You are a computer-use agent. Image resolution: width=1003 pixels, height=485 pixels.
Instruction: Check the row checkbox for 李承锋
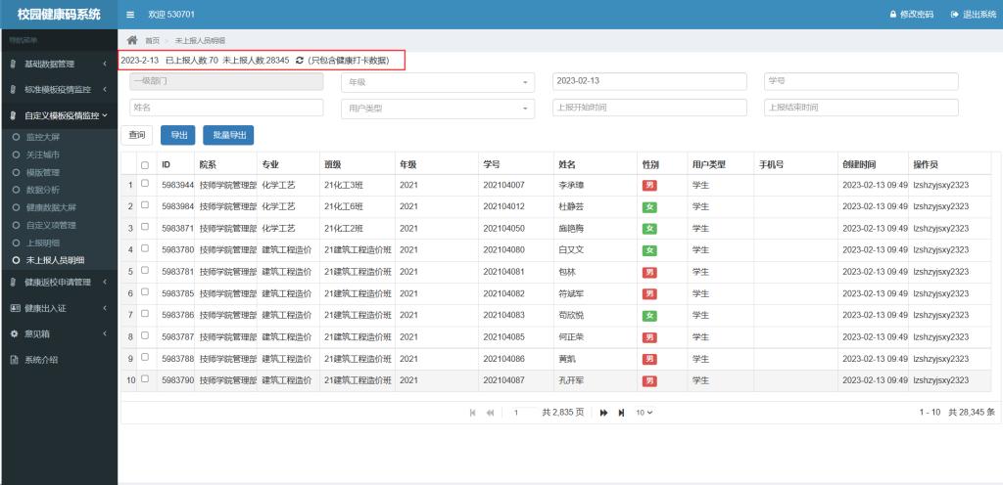pos(145,183)
